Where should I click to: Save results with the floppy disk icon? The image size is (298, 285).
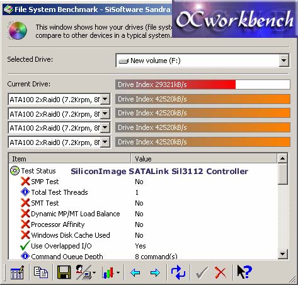(64, 272)
